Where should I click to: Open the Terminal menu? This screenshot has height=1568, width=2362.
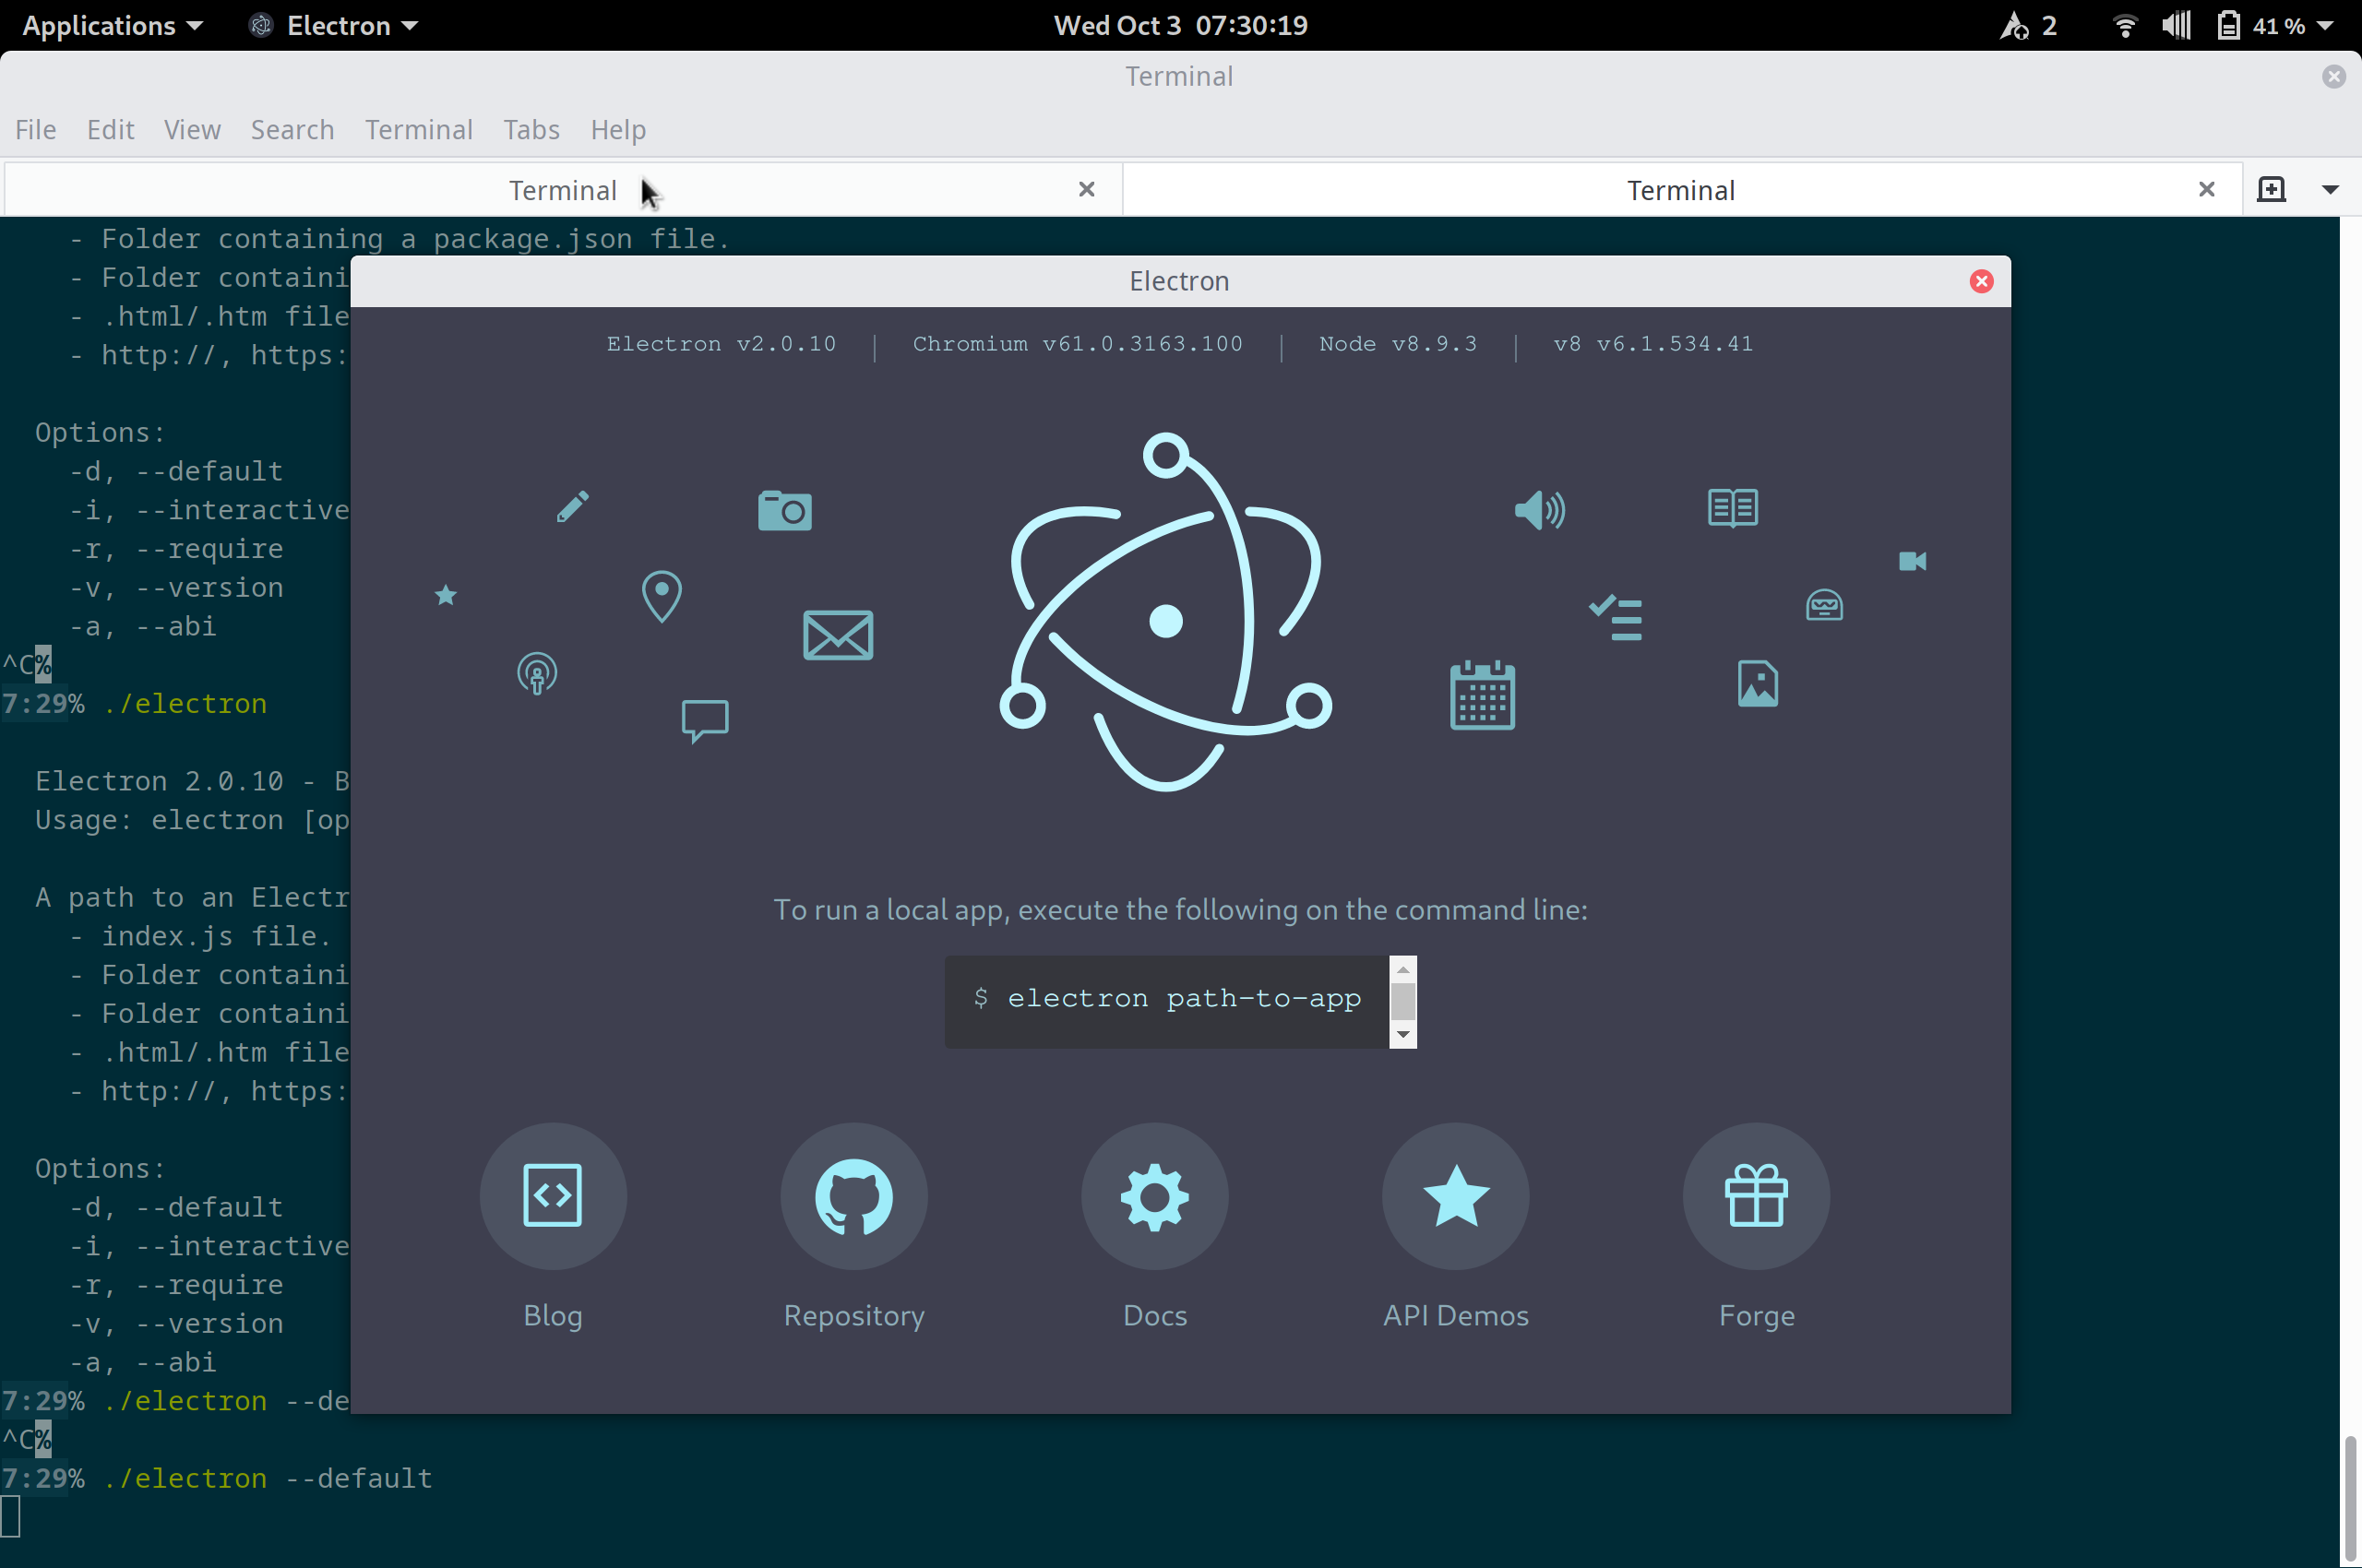(418, 130)
